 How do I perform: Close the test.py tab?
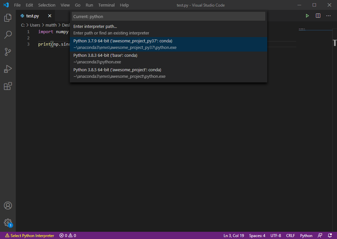50,16
